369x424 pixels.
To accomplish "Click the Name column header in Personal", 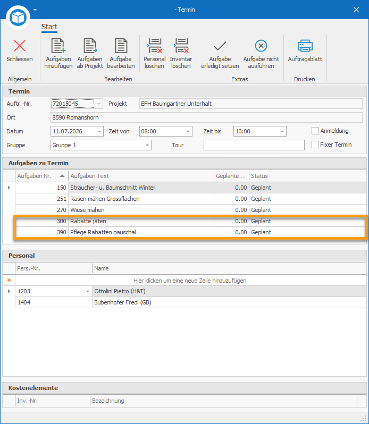I will [229, 268].
